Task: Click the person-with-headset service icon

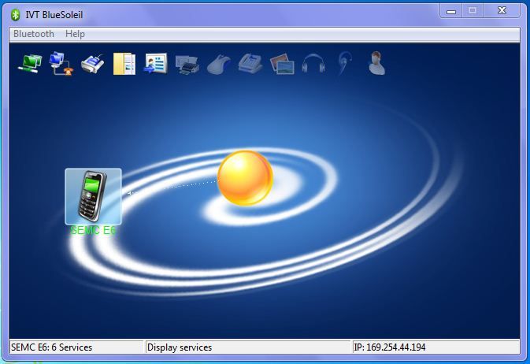Action: 376,63
